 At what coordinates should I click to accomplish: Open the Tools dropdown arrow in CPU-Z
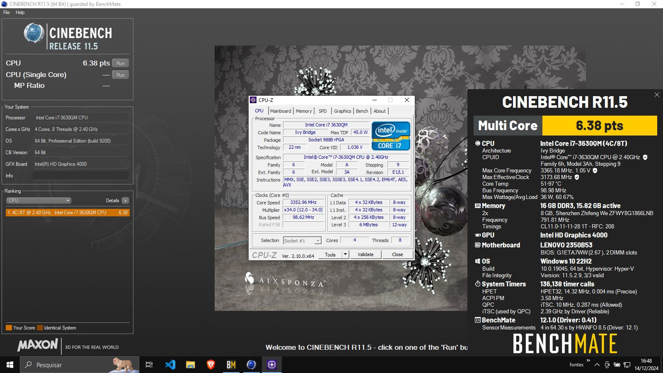coord(345,255)
